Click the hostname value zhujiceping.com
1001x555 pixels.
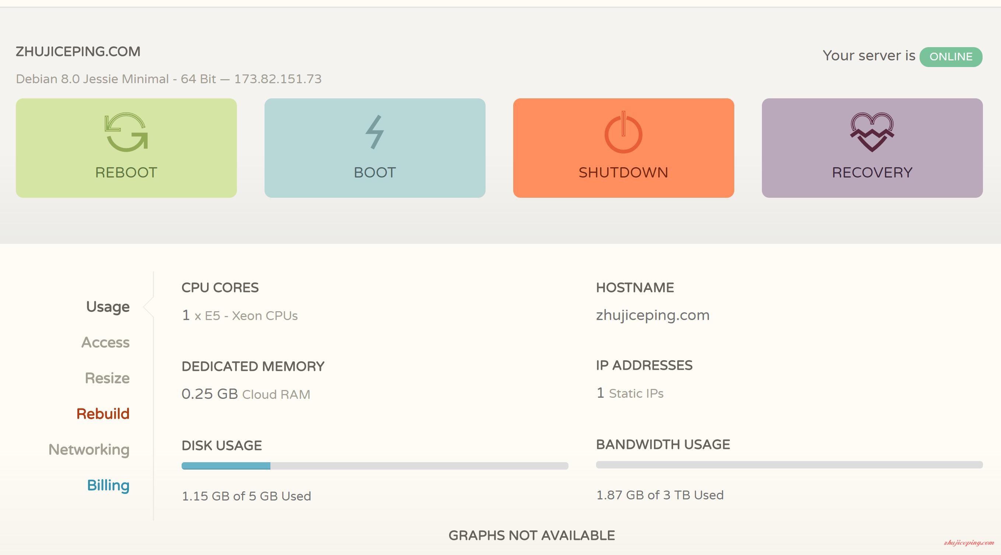point(653,315)
